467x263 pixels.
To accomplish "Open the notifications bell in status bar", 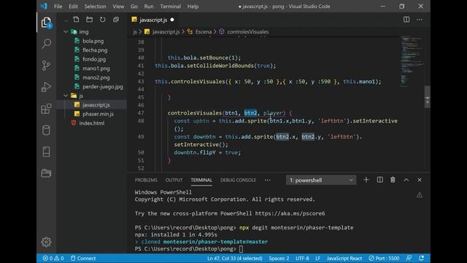I will tap(422, 258).
